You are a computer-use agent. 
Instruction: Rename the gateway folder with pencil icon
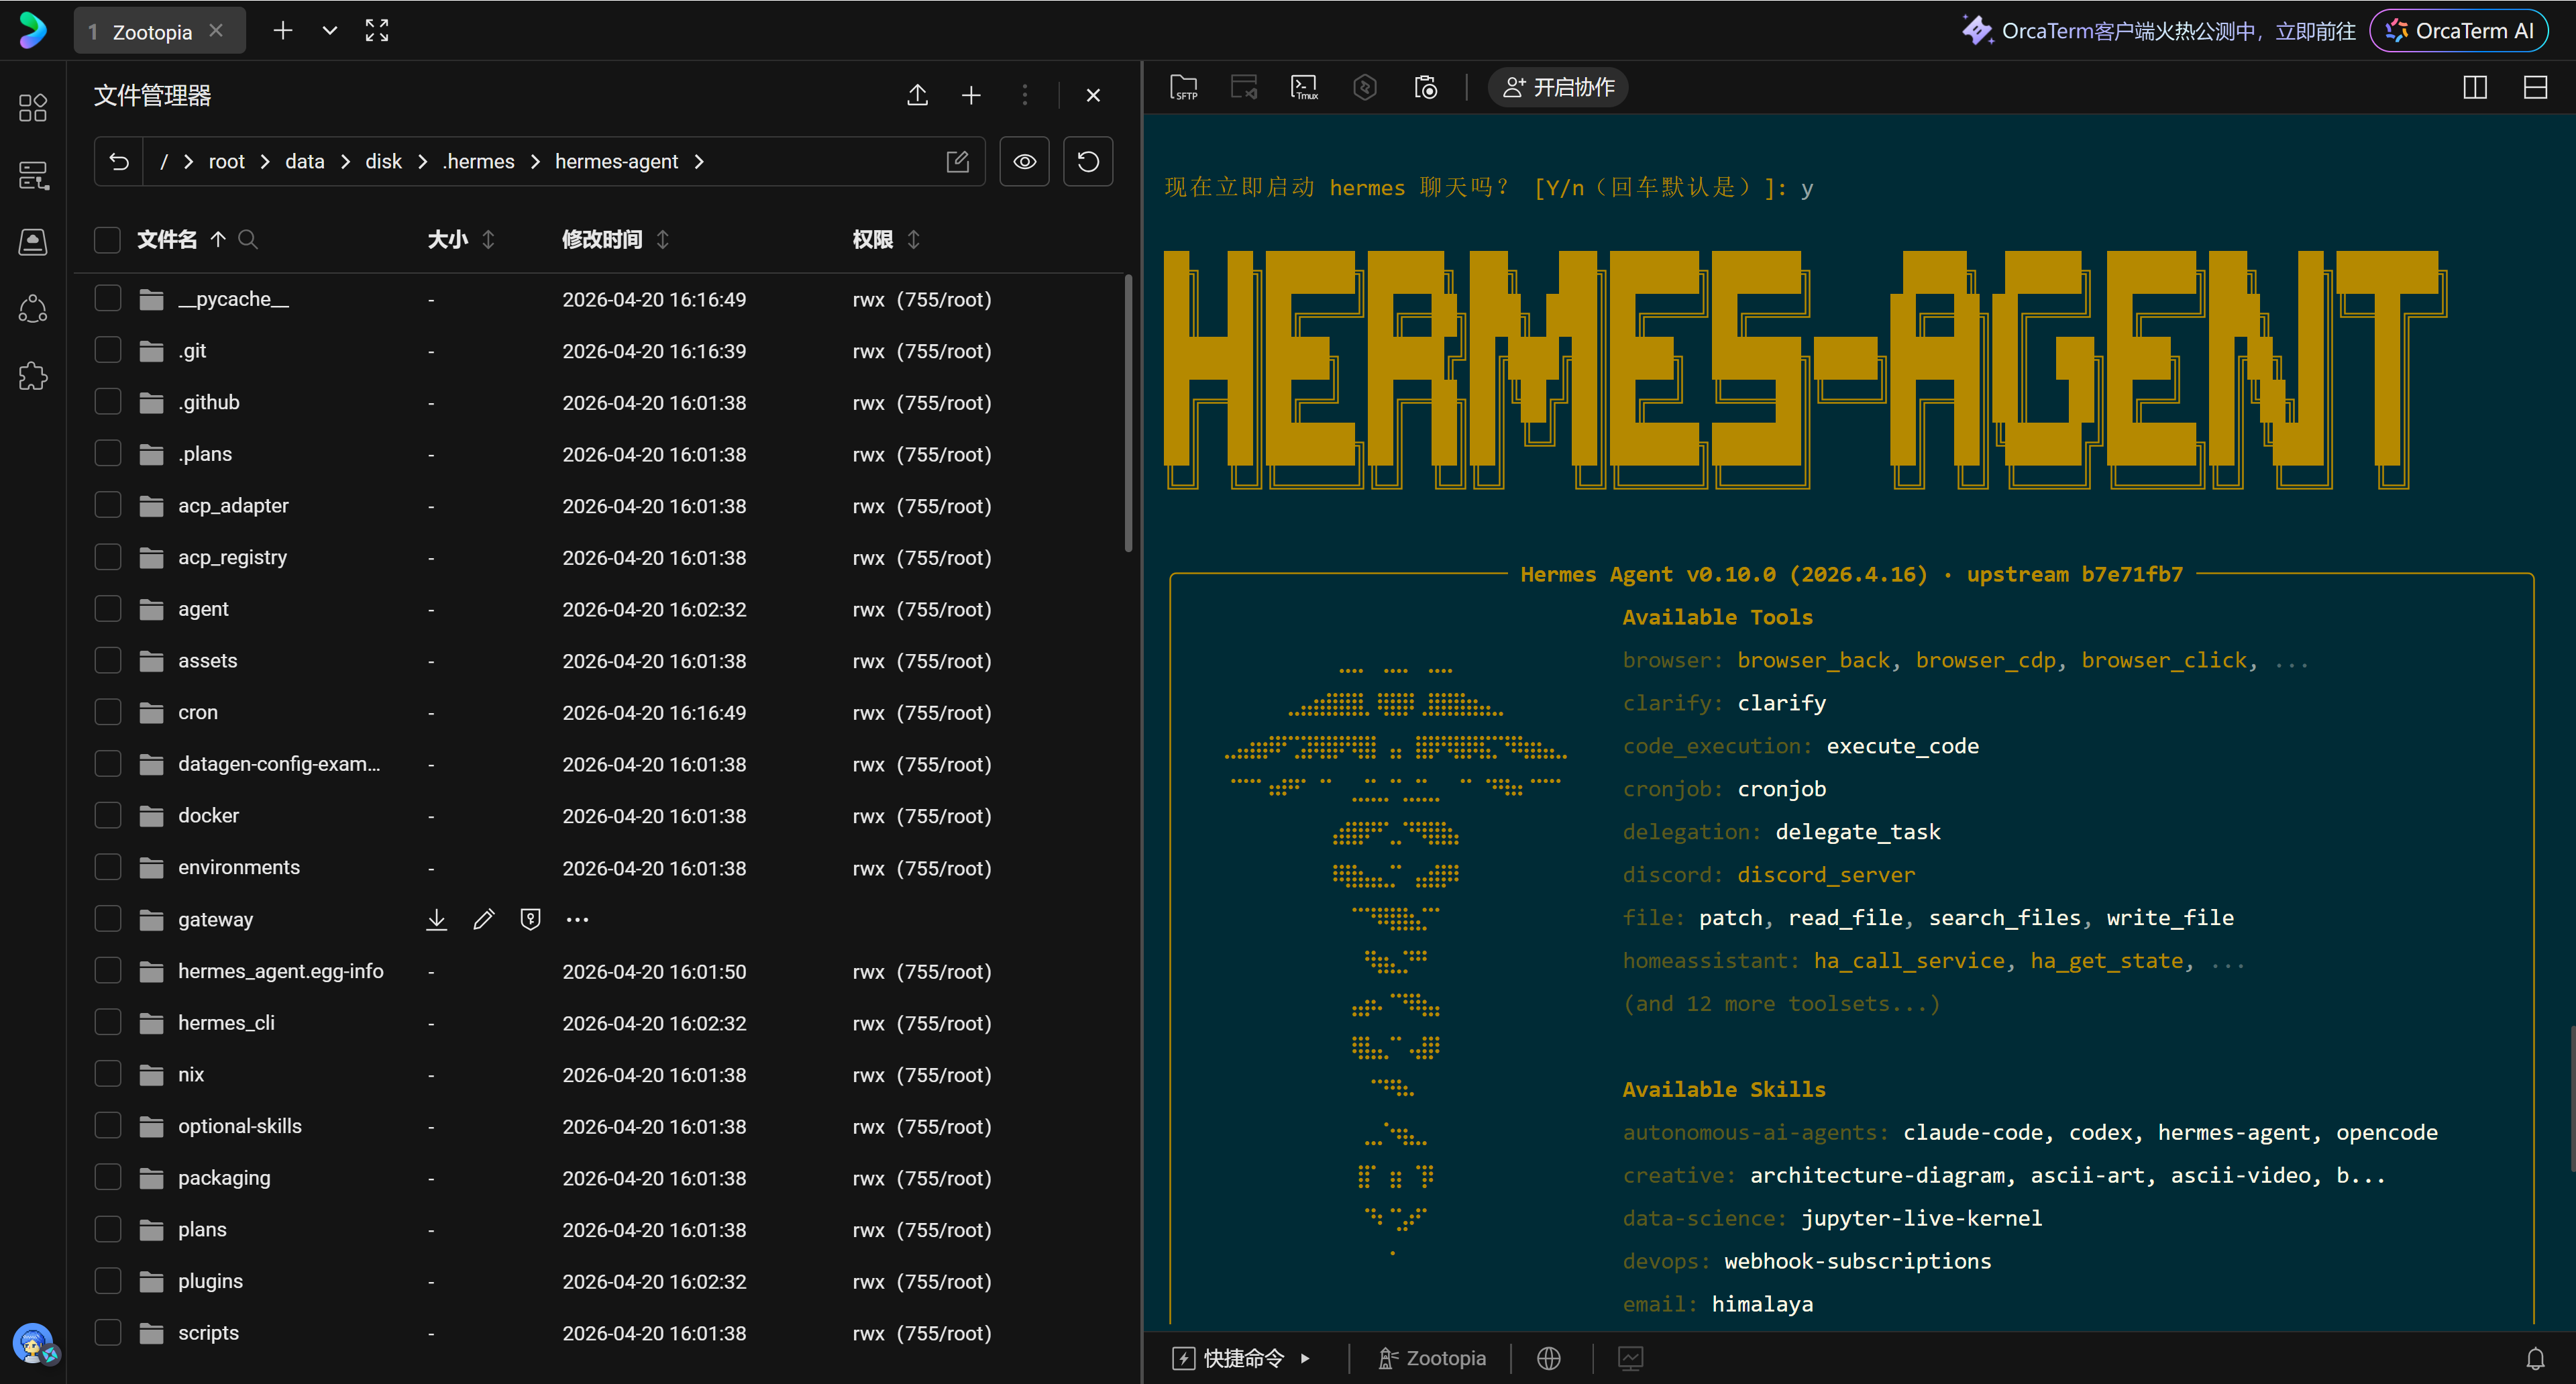[x=484, y=919]
